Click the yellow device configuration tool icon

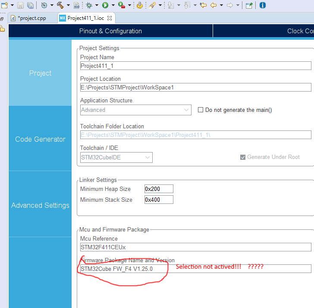(x=140, y=5)
